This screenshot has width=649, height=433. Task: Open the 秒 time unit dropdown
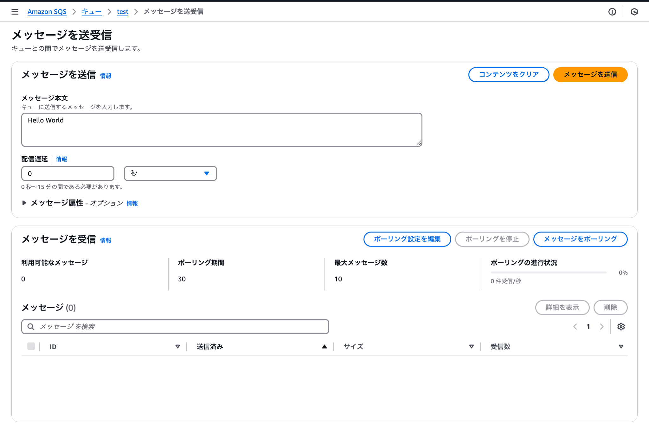170,173
